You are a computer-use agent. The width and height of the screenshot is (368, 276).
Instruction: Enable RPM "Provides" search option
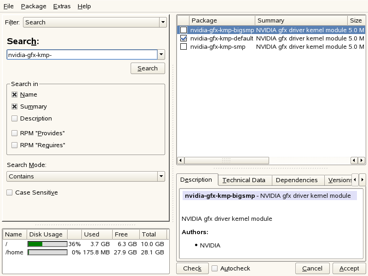(x=15, y=133)
